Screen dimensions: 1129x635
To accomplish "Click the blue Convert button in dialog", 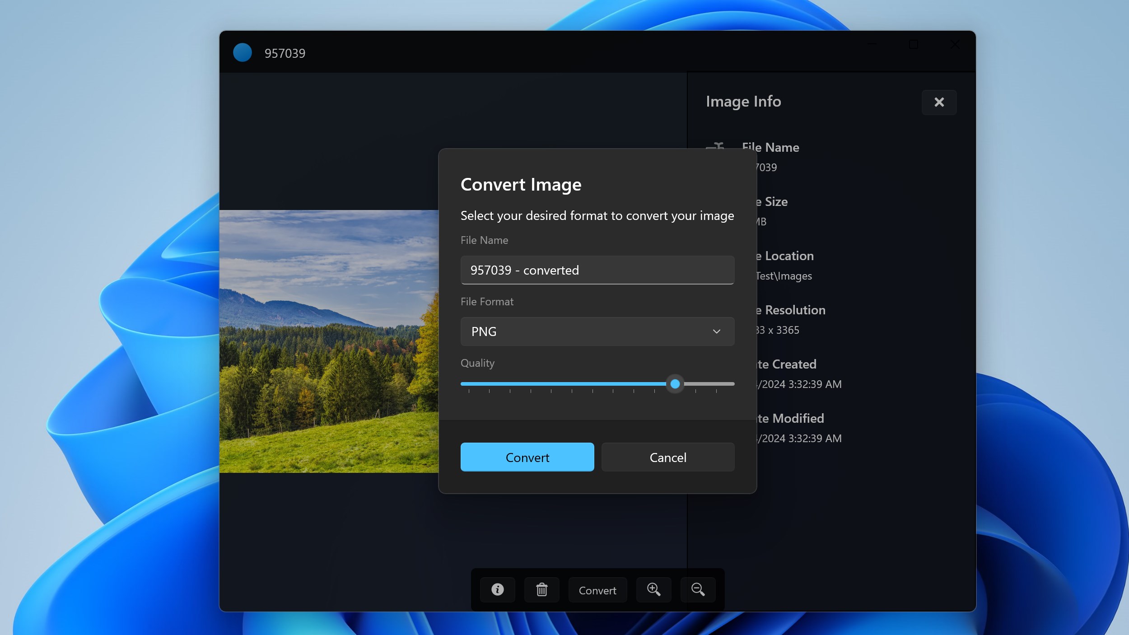I will [x=527, y=457].
